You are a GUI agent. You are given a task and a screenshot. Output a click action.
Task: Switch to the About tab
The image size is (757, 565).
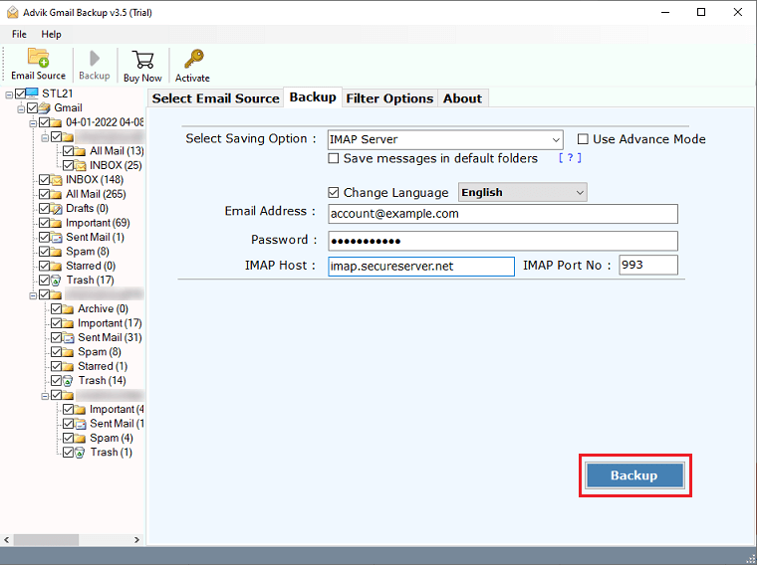(x=462, y=98)
